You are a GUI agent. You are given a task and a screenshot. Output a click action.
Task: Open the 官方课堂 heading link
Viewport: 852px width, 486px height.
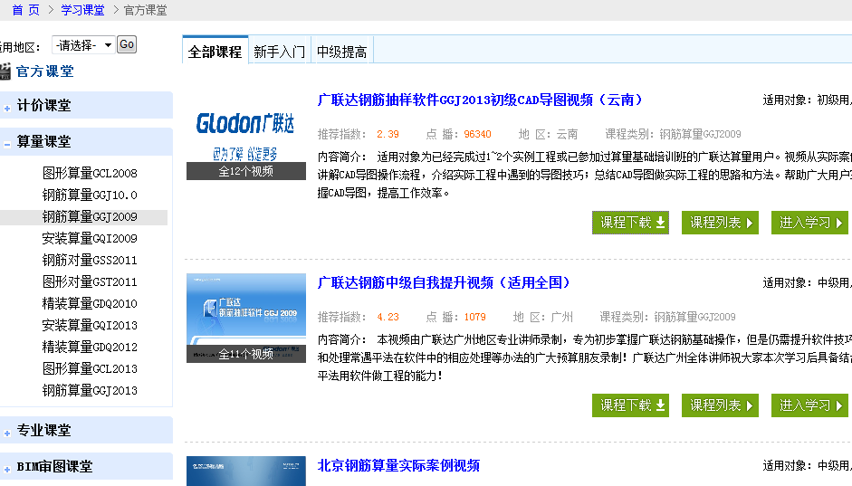[x=45, y=71]
